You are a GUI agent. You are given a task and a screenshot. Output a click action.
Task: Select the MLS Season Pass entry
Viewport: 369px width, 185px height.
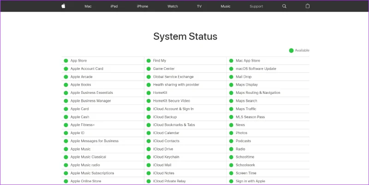250,117
